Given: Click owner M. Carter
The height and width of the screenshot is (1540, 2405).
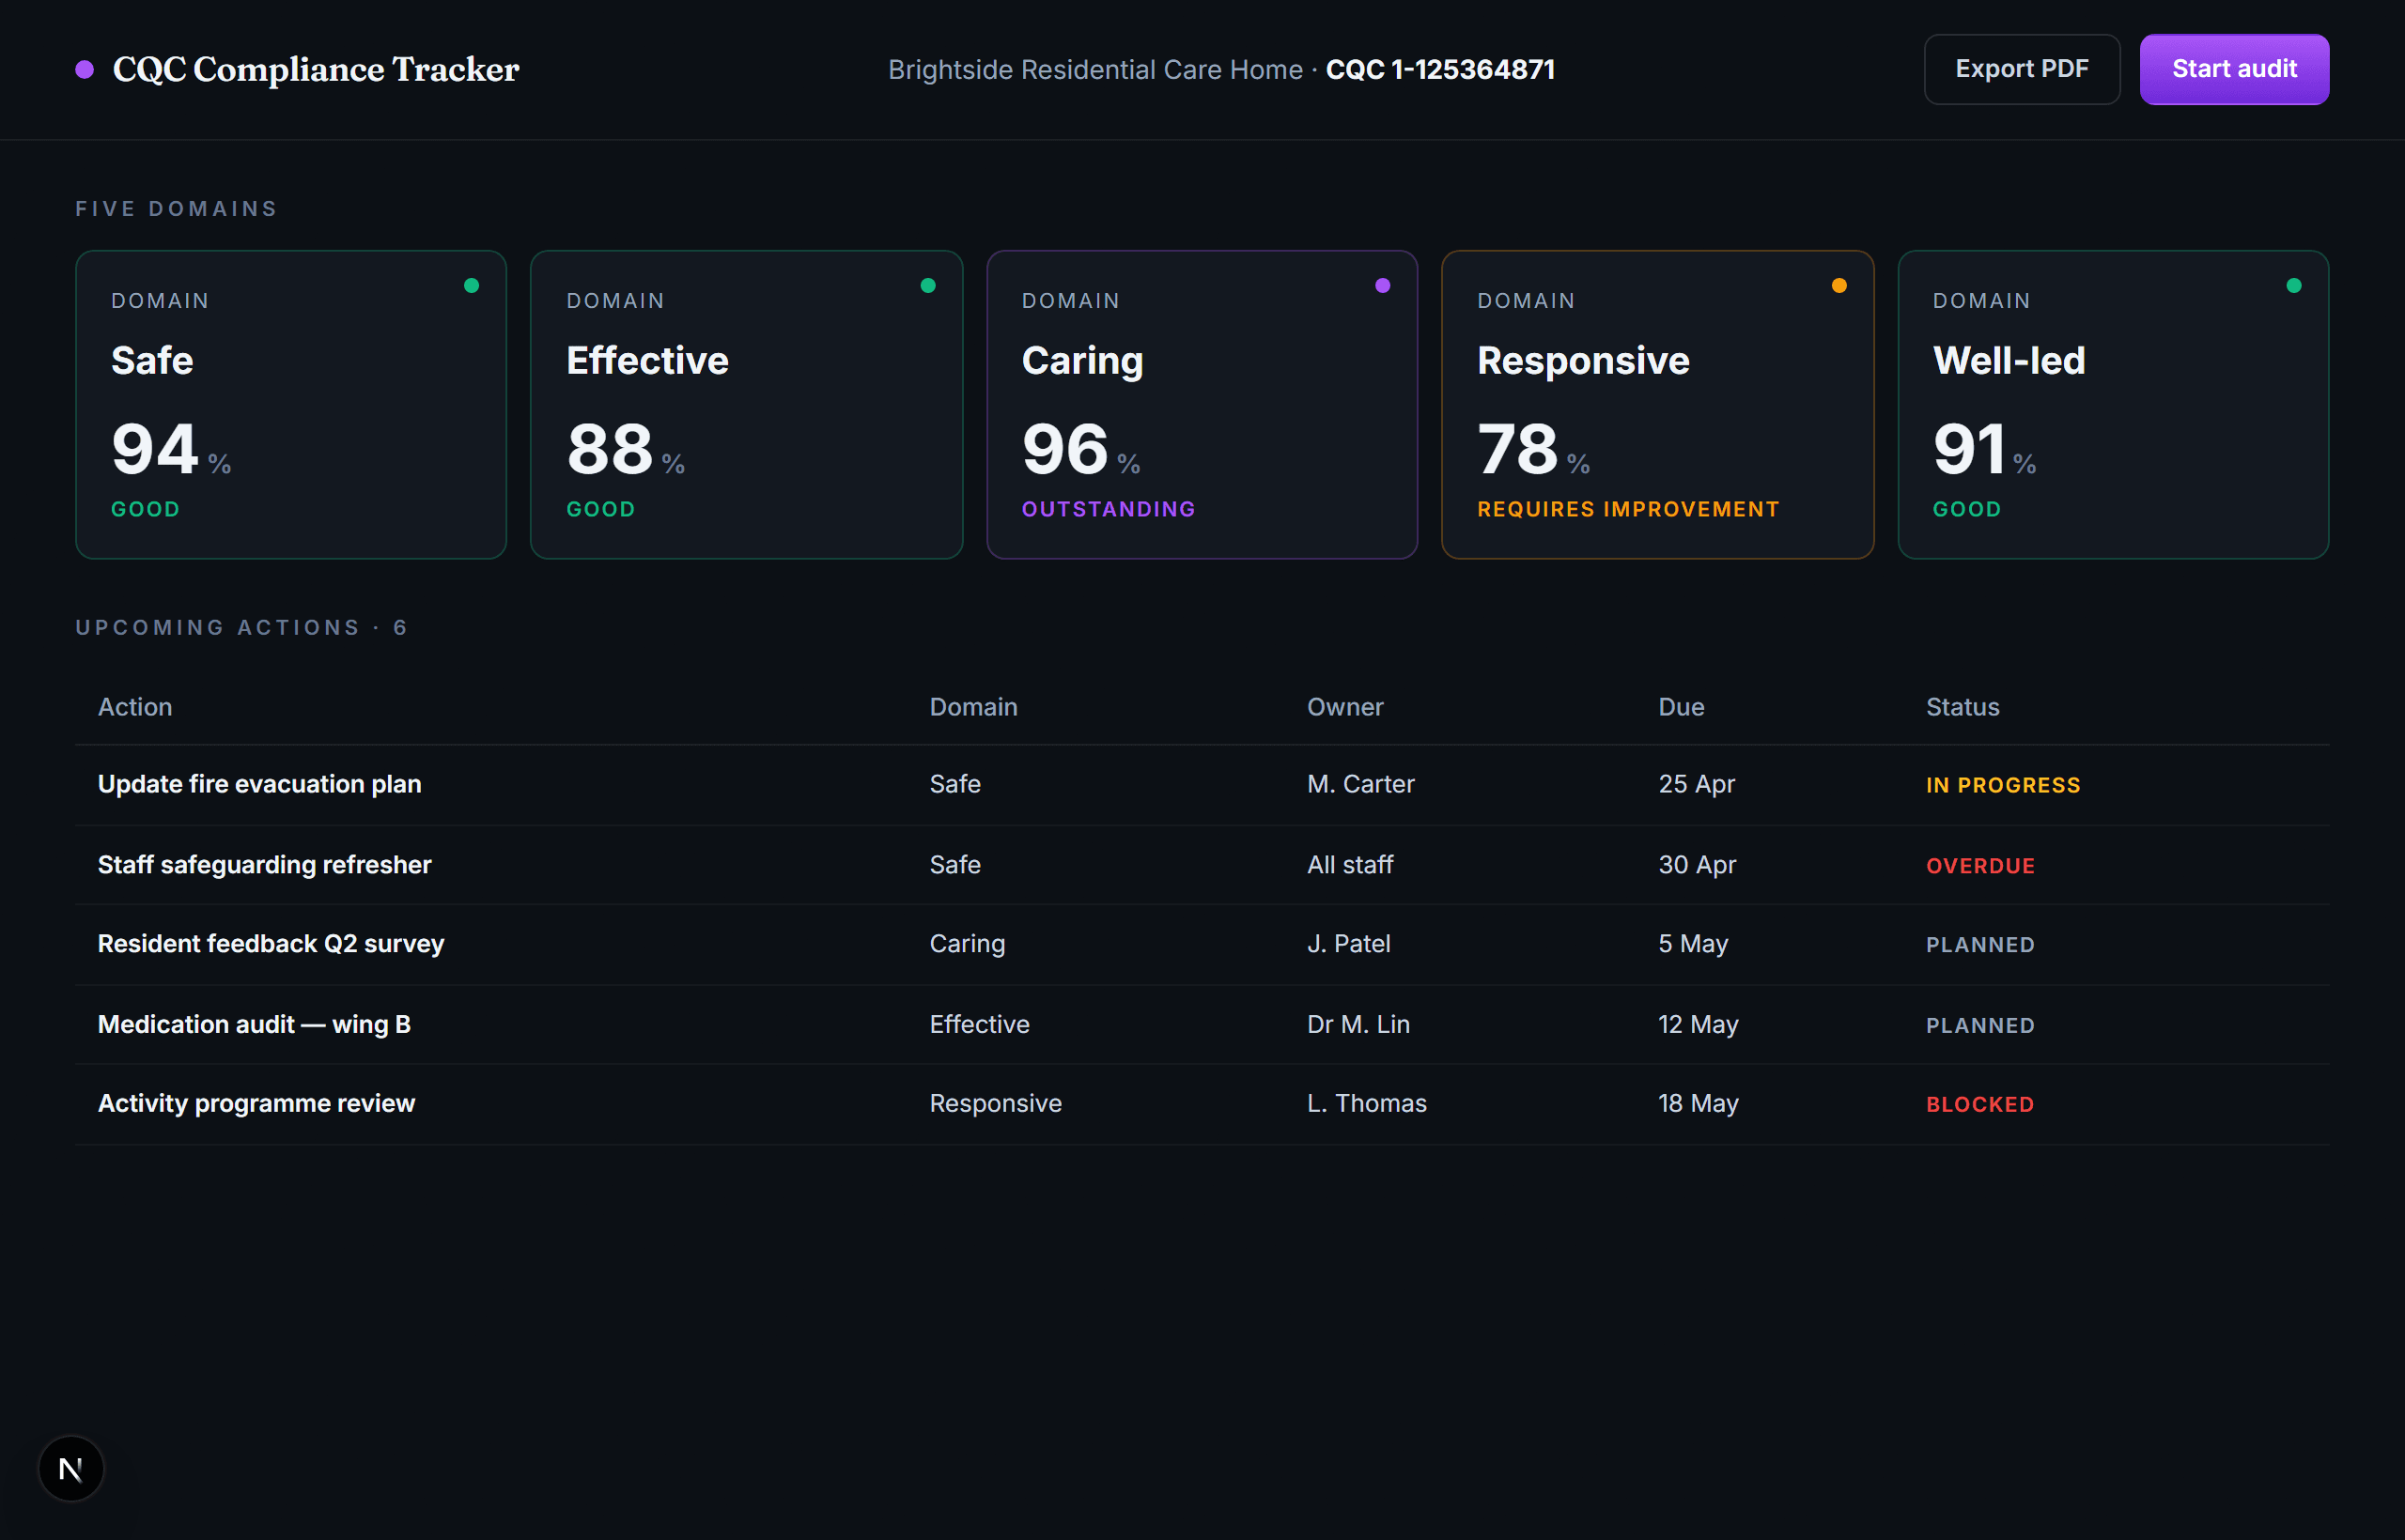Looking at the screenshot, I should tap(1360, 784).
